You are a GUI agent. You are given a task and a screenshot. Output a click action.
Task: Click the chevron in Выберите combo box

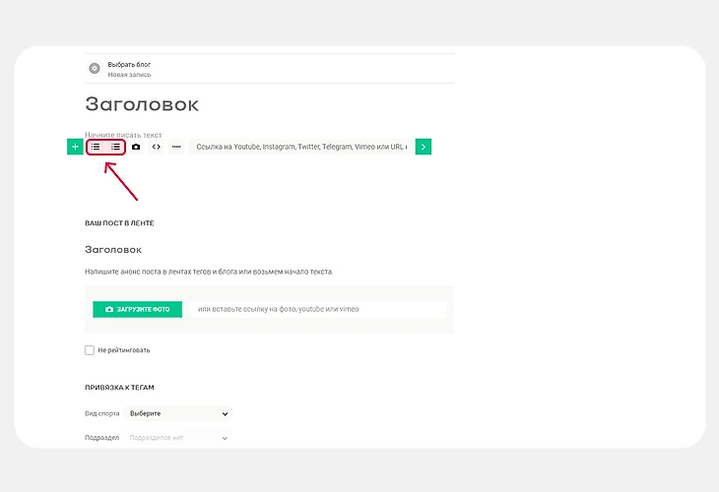225,413
